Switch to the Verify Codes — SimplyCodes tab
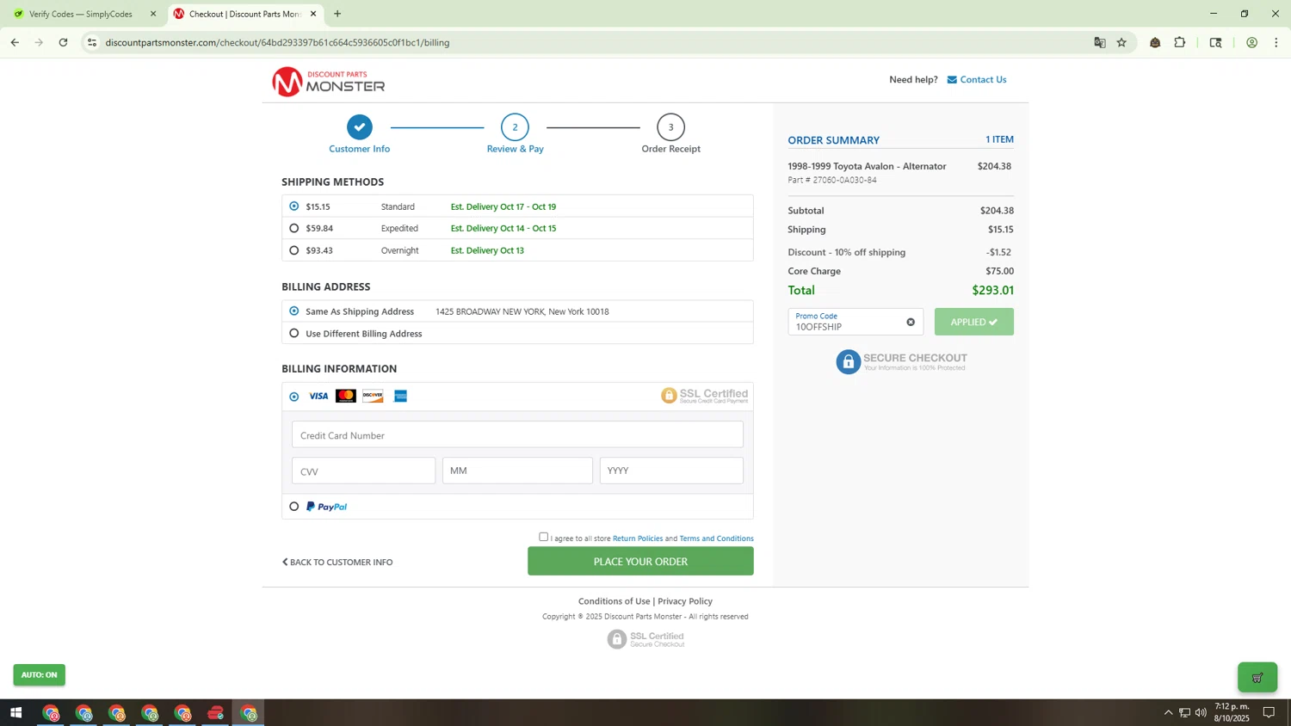 click(x=81, y=14)
